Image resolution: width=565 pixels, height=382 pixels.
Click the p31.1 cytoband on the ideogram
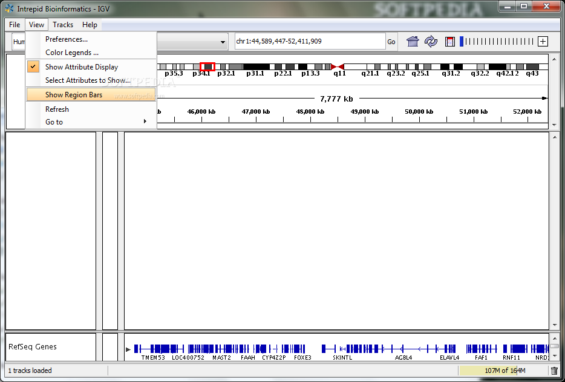pyautogui.click(x=256, y=66)
